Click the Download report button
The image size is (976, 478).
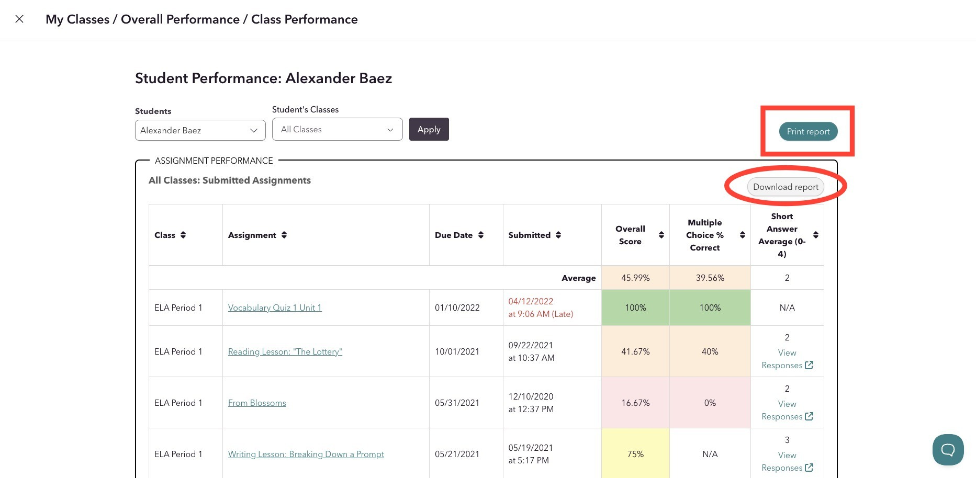tap(786, 187)
